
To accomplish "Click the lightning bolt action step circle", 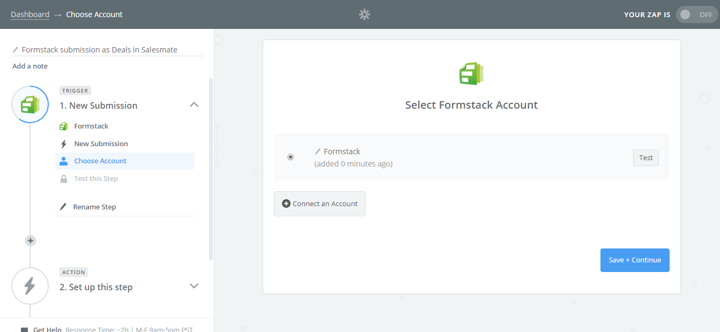I will [30, 286].
